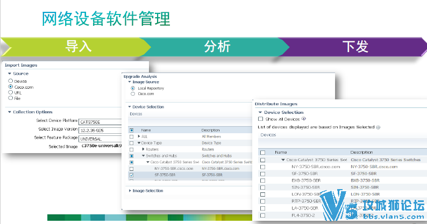
Task: Click Devices label in Upgrade Analysis
Action: pyautogui.click(x=136, y=114)
